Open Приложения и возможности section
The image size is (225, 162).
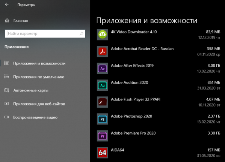coord(39,63)
